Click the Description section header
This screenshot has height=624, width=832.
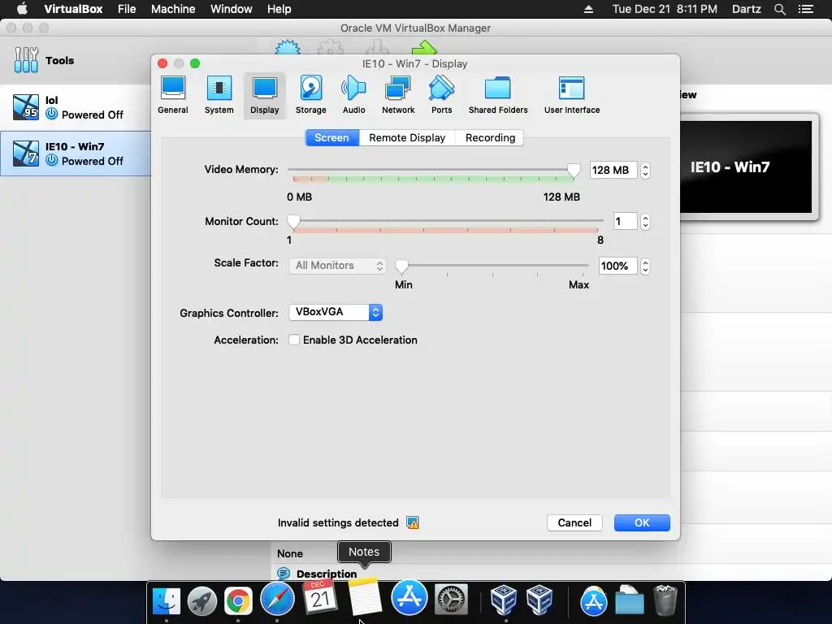click(327, 574)
